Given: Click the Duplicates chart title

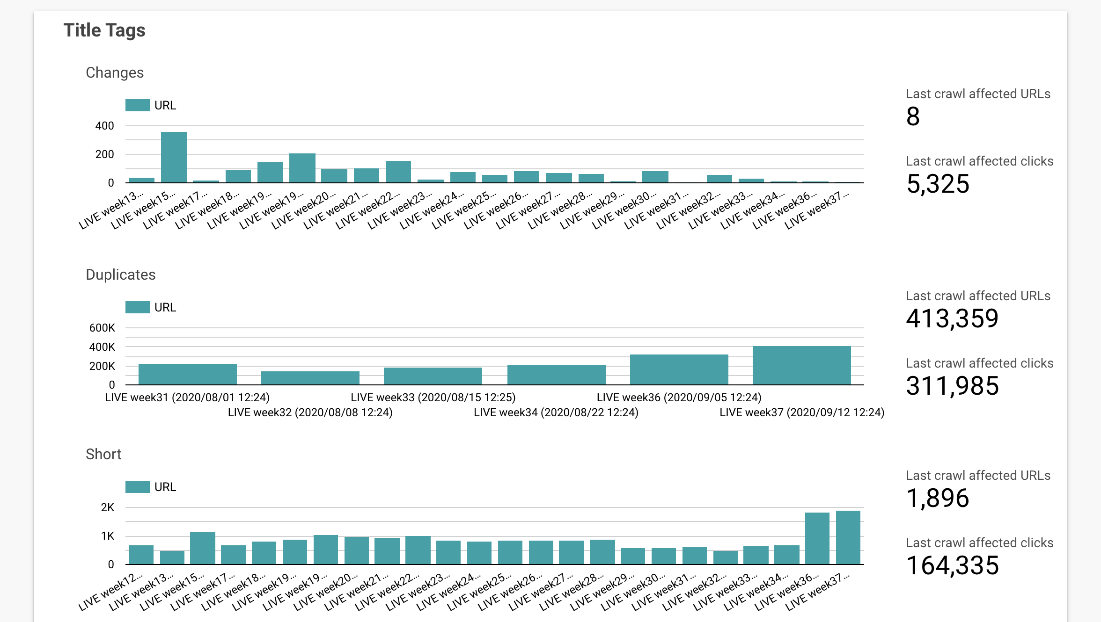Looking at the screenshot, I should click(121, 275).
